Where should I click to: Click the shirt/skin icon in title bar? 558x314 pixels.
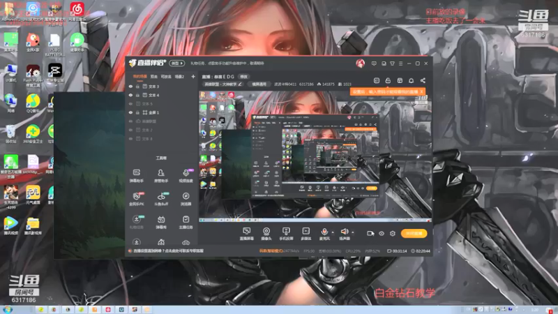coord(392,63)
